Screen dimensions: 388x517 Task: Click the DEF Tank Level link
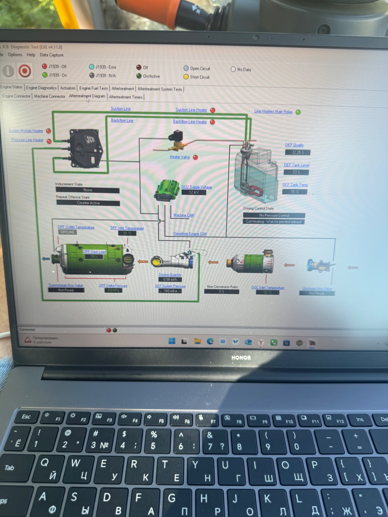pyautogui.click(x=297, y=165)
